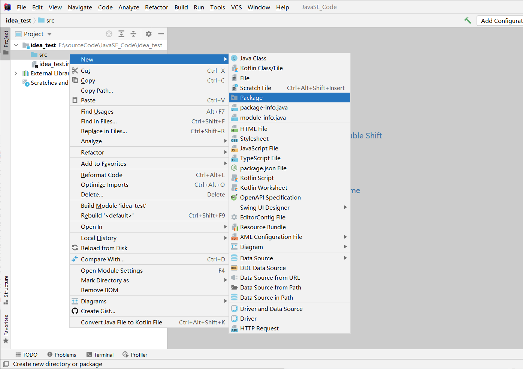The height and width of the screenshot is (369, 523).
Task: Choose module-info.java from New submenu
Action: click(x=290, y=117)
